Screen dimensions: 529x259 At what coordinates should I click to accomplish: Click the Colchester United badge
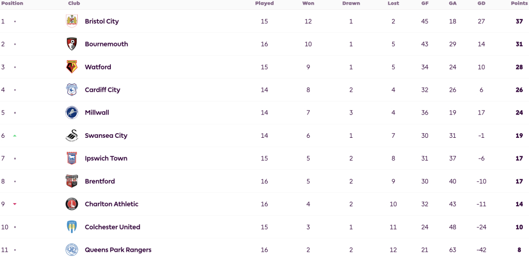point(72,227)
